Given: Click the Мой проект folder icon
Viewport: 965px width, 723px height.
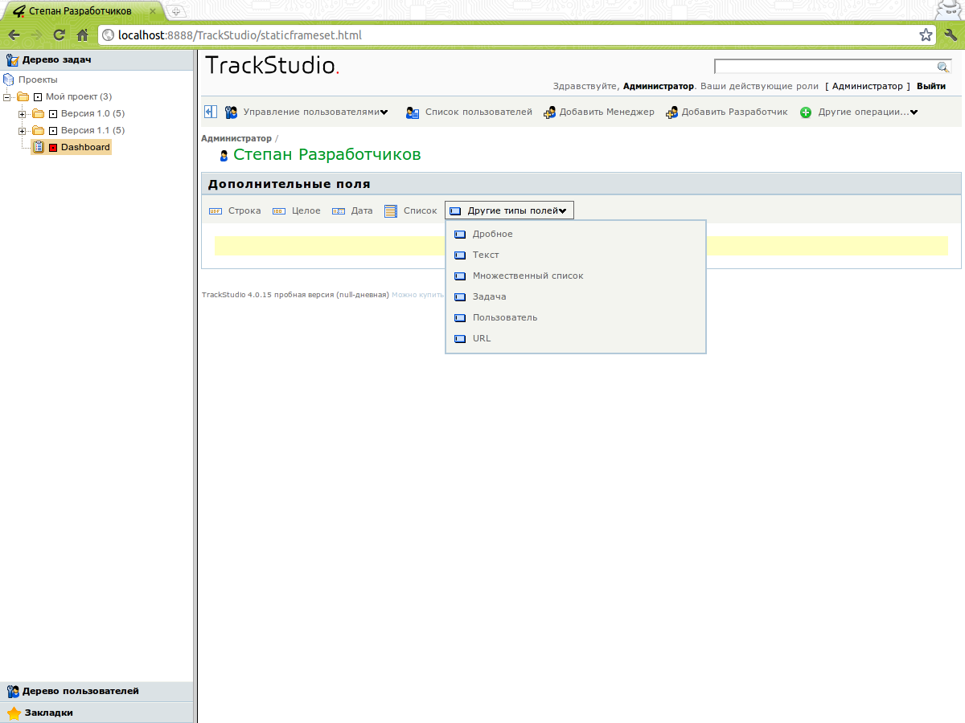Looking at the screenshot, I should click(23, 96).
